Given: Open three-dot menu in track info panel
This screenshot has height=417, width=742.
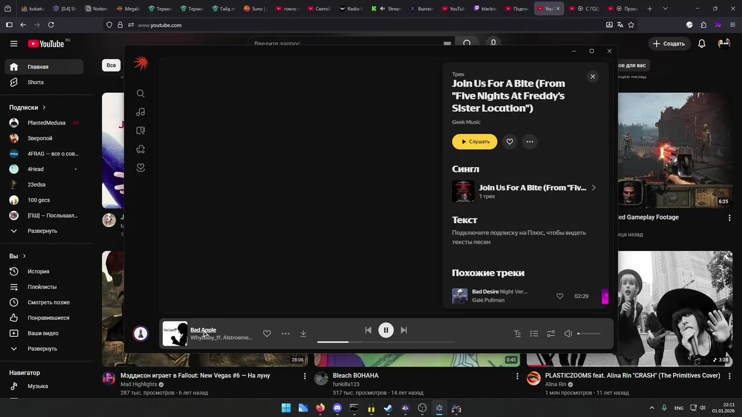Looking at the screenshot, I should 529,142.
